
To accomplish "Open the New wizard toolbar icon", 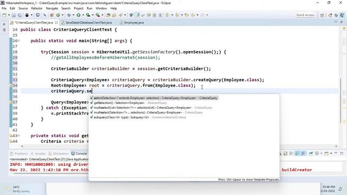I will point(4,15).
